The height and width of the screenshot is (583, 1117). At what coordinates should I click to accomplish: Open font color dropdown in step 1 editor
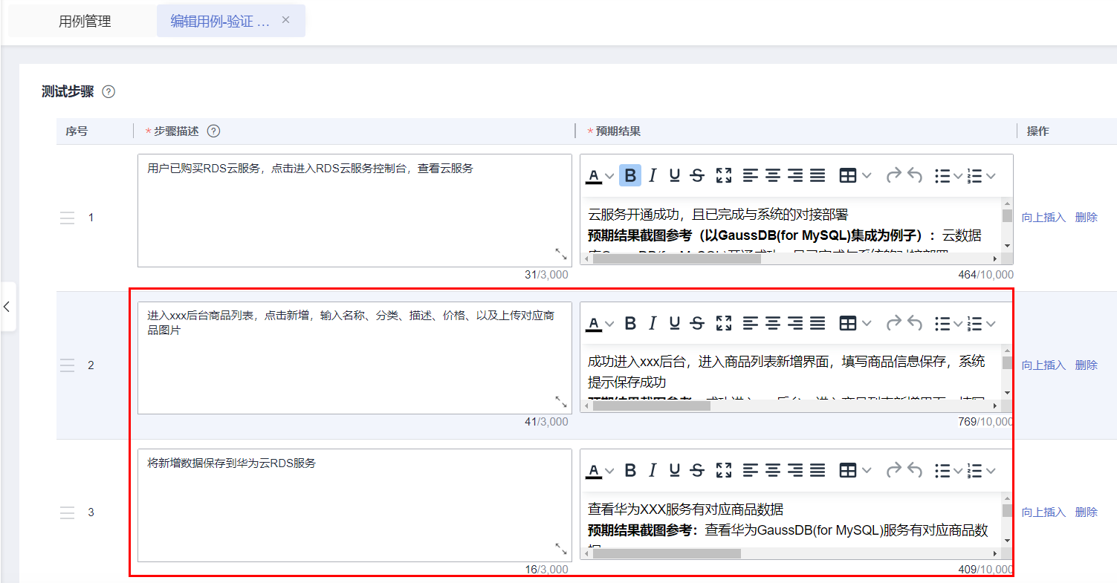[610, 177]
